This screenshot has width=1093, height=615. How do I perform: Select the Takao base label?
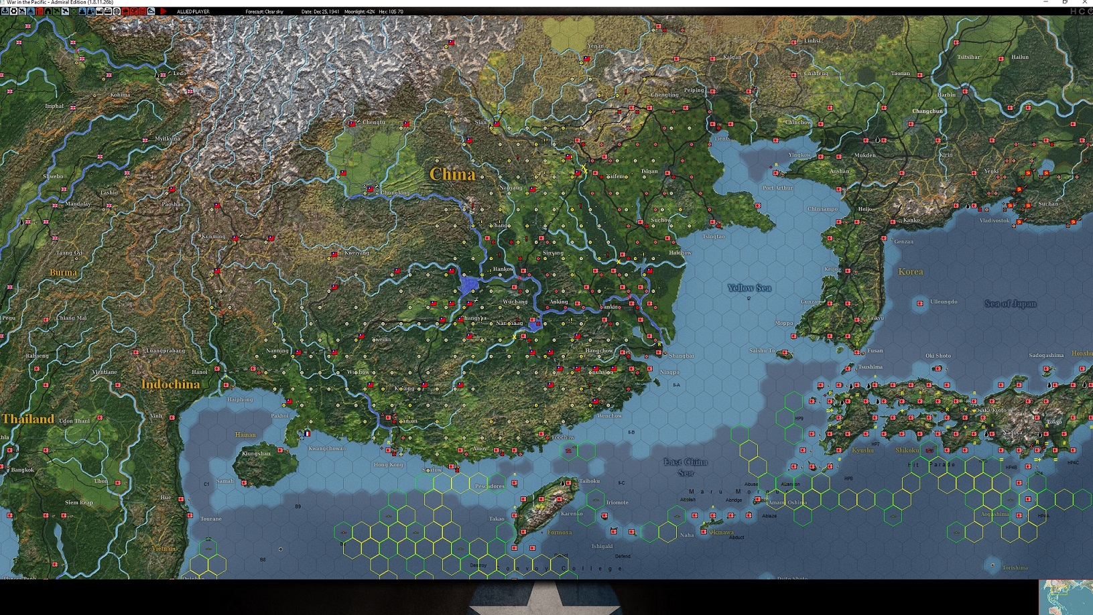coord(497,519)
